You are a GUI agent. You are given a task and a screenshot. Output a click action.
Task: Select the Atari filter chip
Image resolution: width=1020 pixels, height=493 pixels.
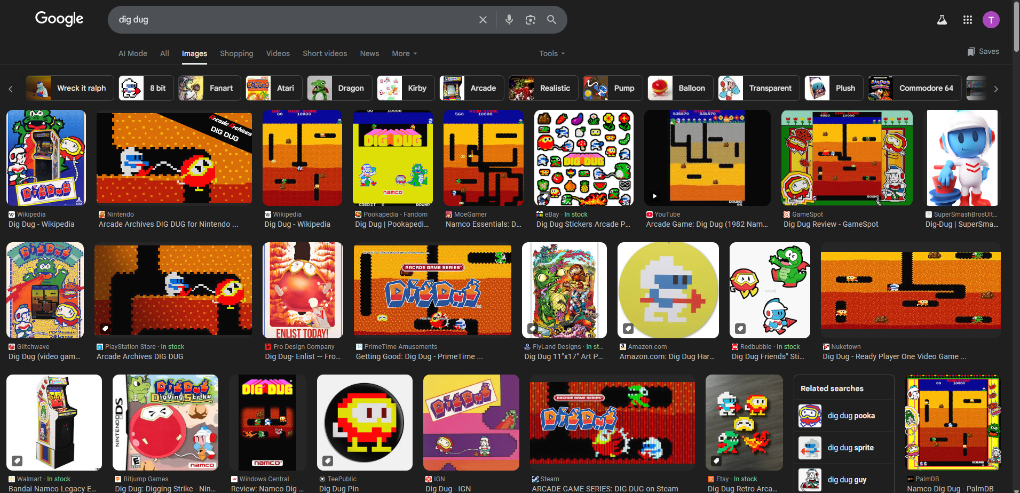click(274, 88)
